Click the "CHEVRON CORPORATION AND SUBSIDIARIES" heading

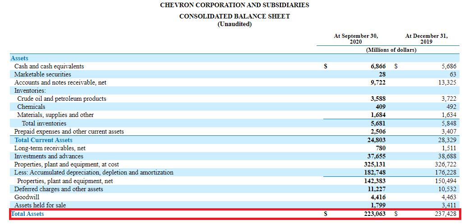[234, 5]
